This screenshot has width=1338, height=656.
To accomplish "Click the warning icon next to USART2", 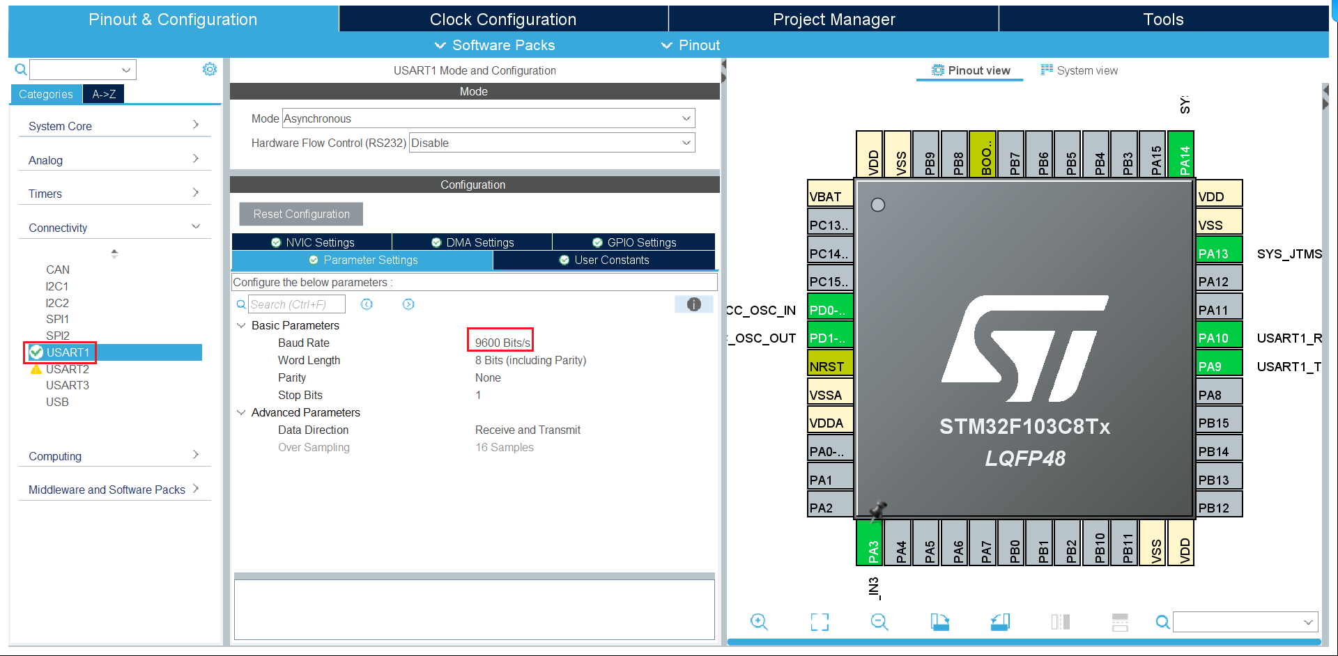I will (x=36, y=369).
